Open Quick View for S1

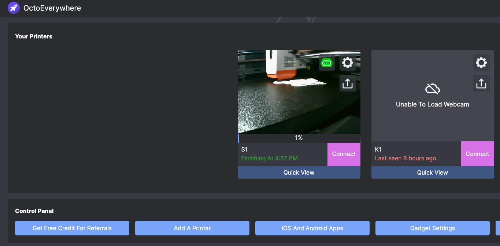click(299, 172)
